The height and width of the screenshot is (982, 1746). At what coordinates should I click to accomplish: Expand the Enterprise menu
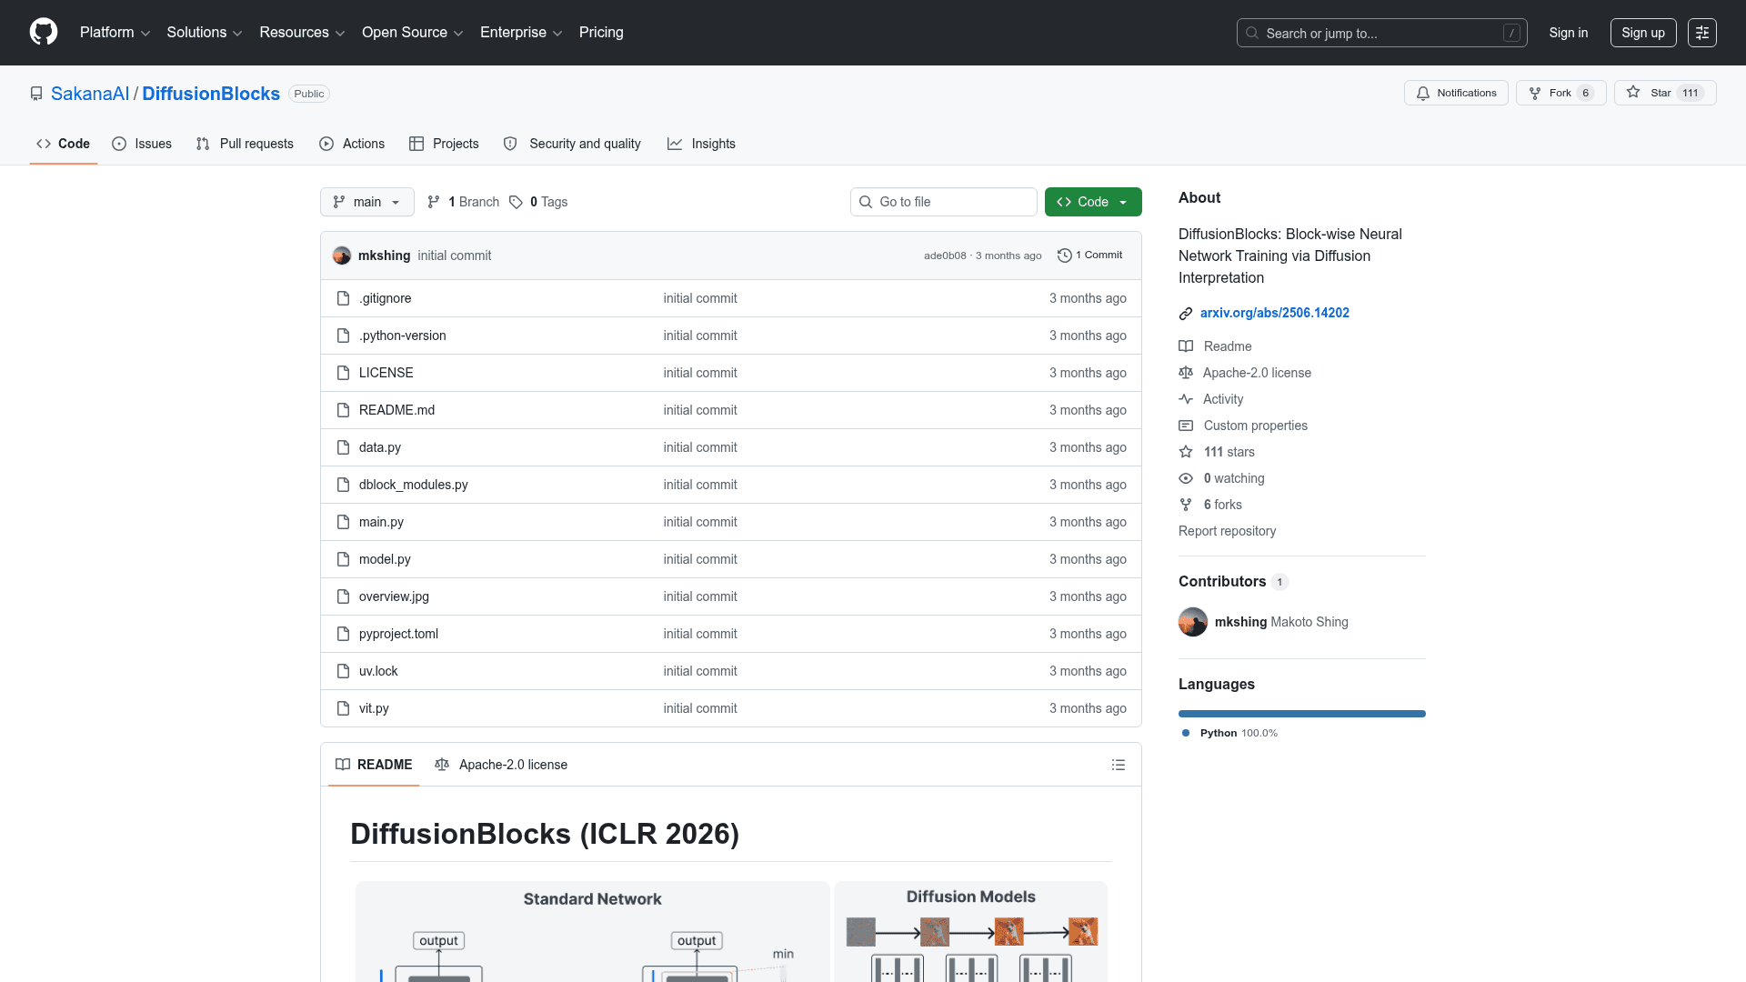click(521, 33)
